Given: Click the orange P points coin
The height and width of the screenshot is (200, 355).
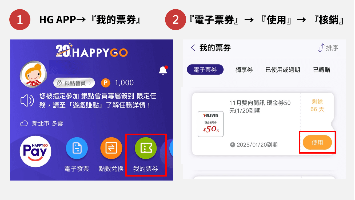Looking at the screenshot, I should [106, 83].
